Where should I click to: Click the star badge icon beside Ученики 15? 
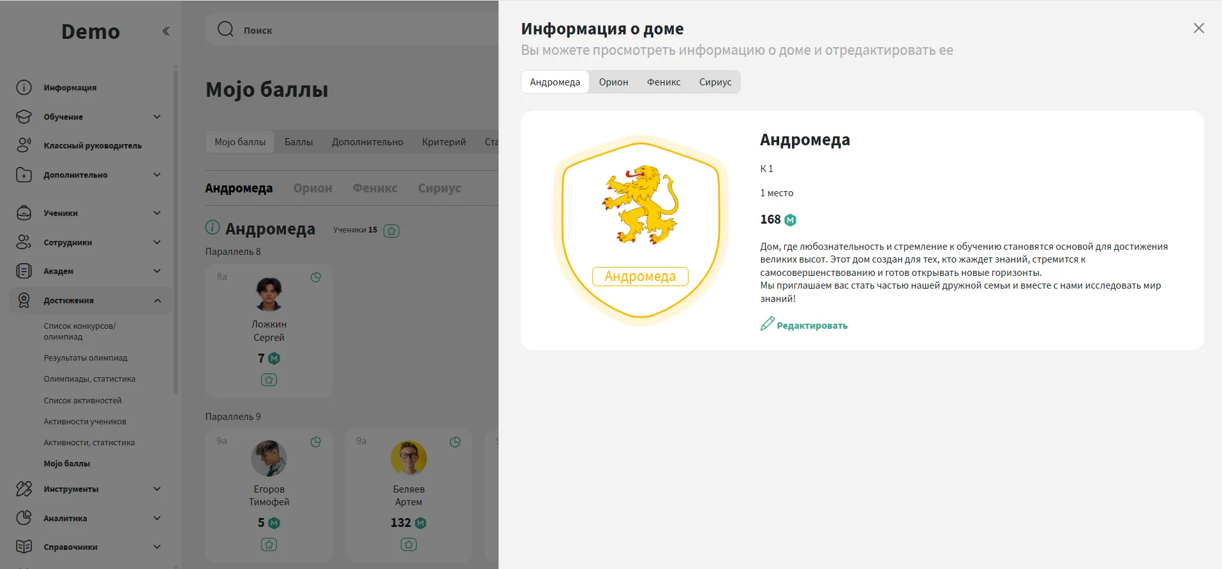click(x=392, y=231)
